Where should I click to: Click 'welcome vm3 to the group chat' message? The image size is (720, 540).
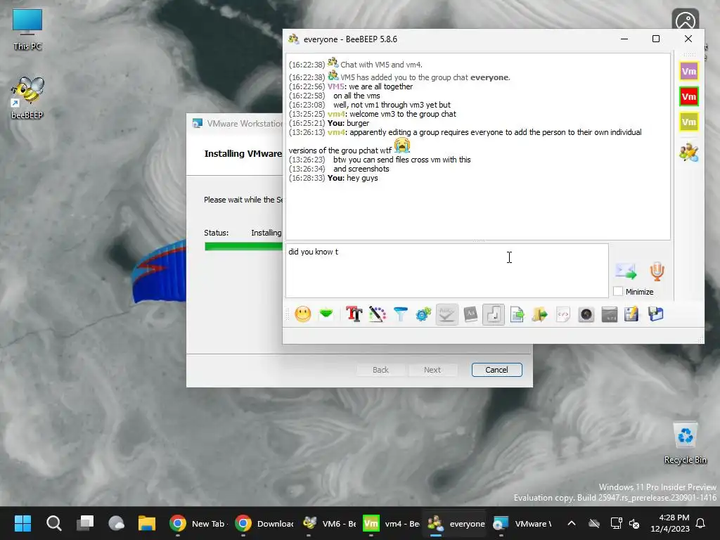point(403,114)
